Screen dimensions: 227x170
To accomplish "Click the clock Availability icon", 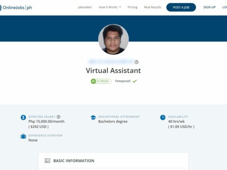I will click(x=163, y=118).
